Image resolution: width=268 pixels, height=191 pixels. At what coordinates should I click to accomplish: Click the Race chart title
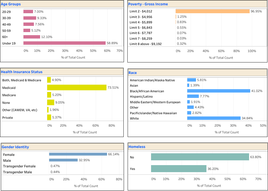coord(133,73)
